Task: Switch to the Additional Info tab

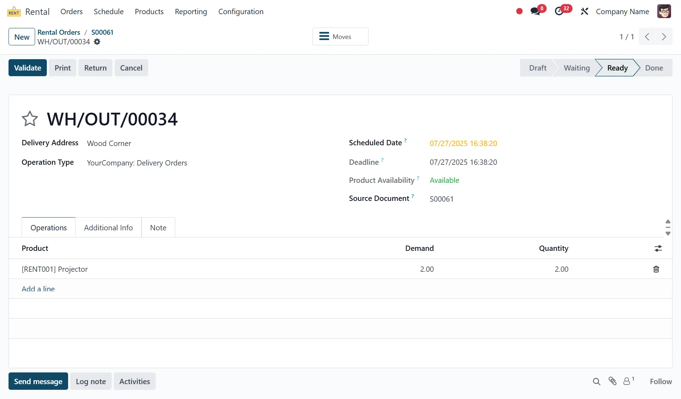Action: coord(108,227)
